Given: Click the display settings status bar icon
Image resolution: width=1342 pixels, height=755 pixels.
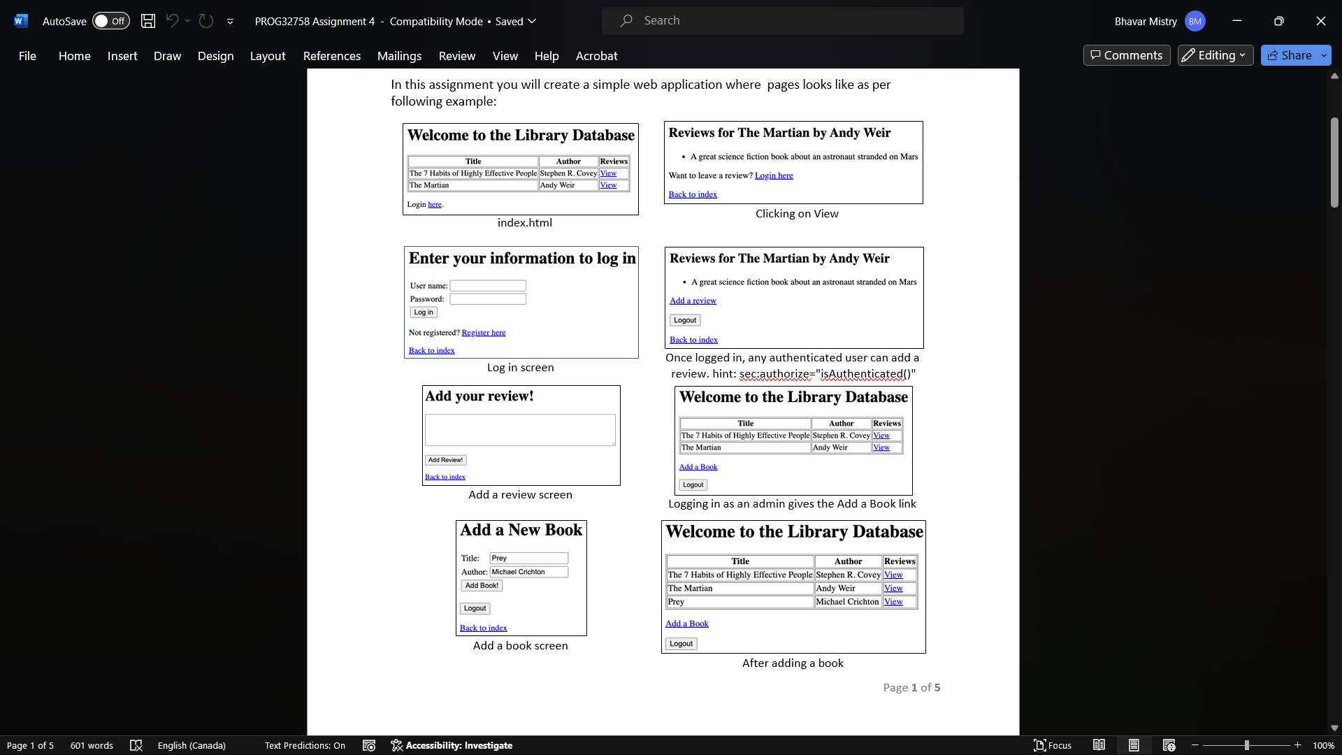Looking at the screenshot, I should pyautogui.click(x=369, y=745).
